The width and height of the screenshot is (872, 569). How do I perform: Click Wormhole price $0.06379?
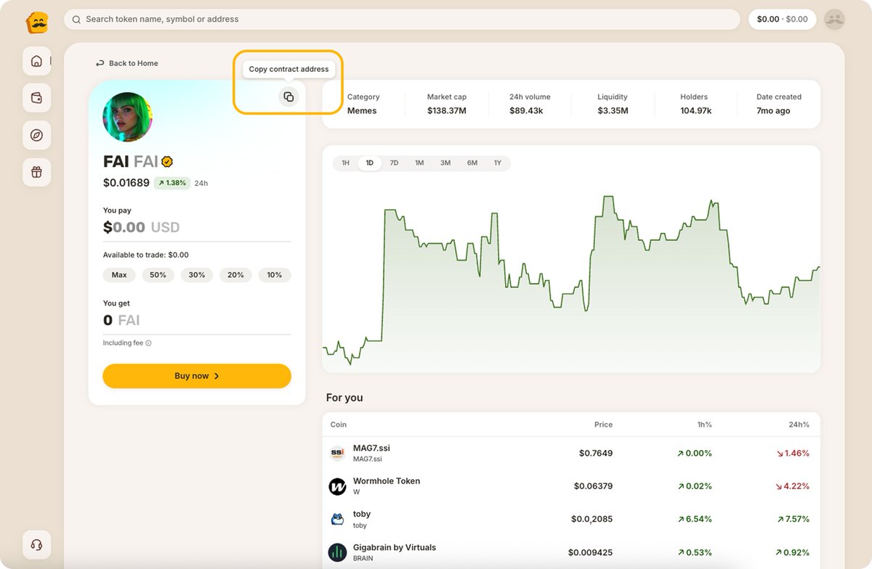(x=593, y=486)
